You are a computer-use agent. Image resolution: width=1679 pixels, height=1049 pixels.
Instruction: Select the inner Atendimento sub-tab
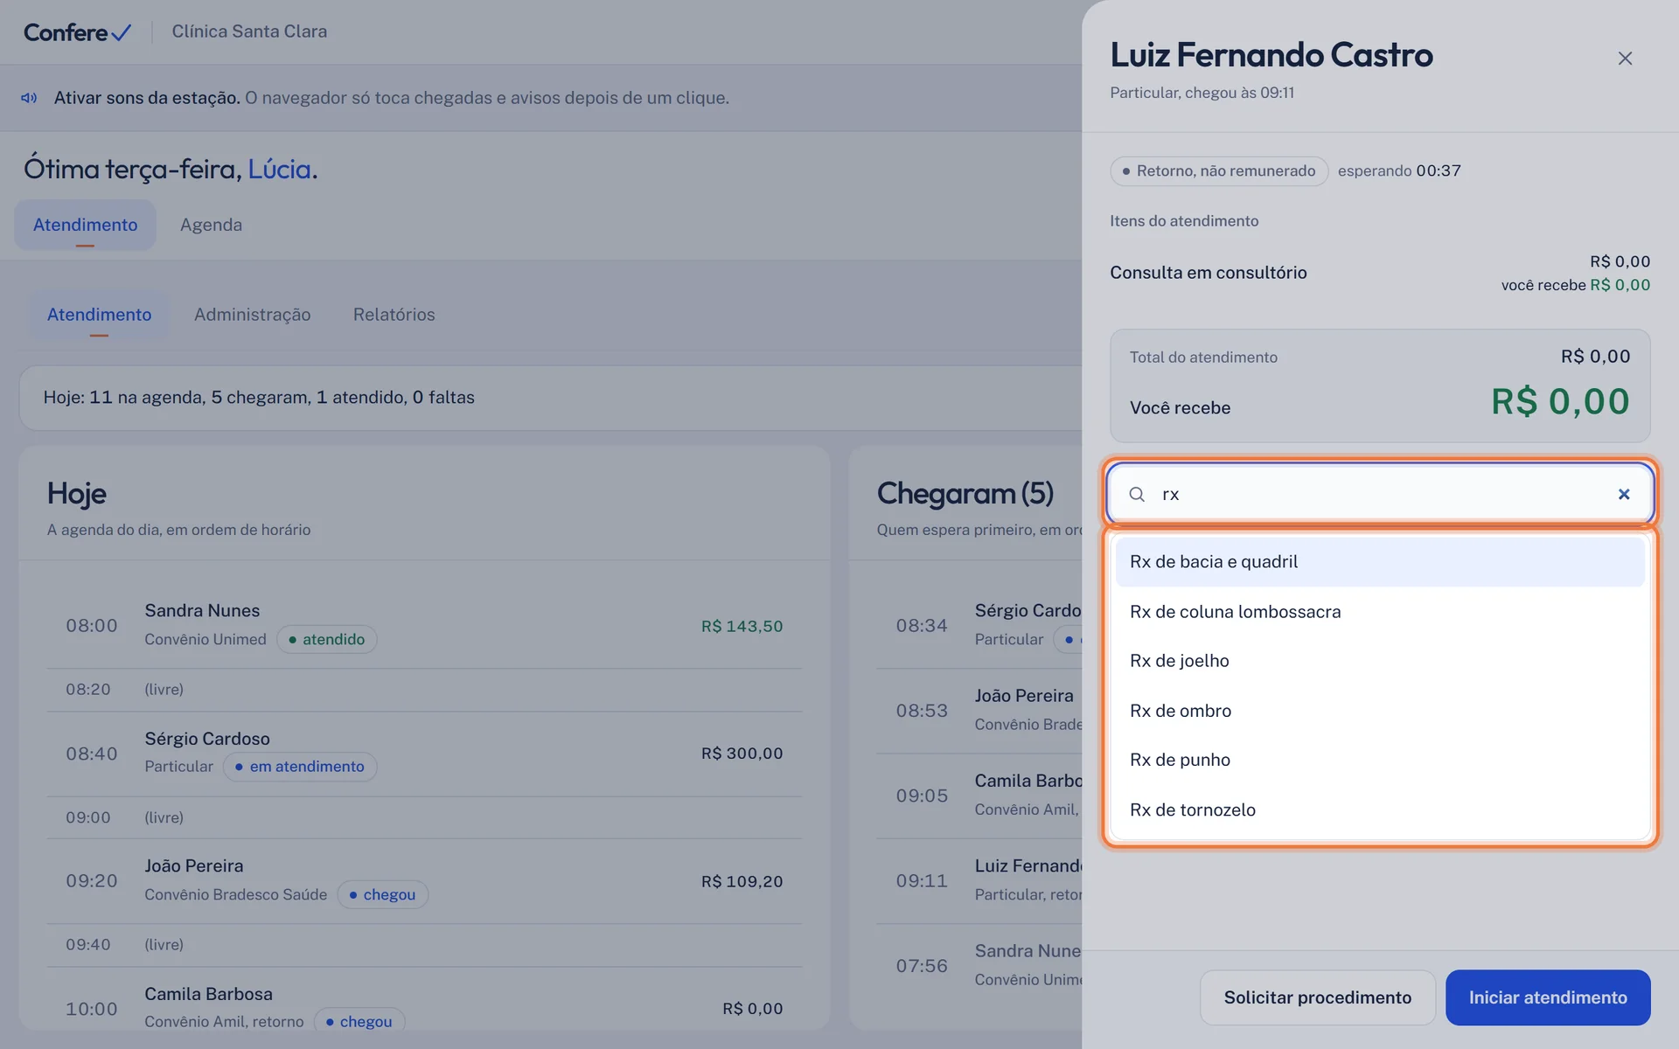[x=99, y=315]
